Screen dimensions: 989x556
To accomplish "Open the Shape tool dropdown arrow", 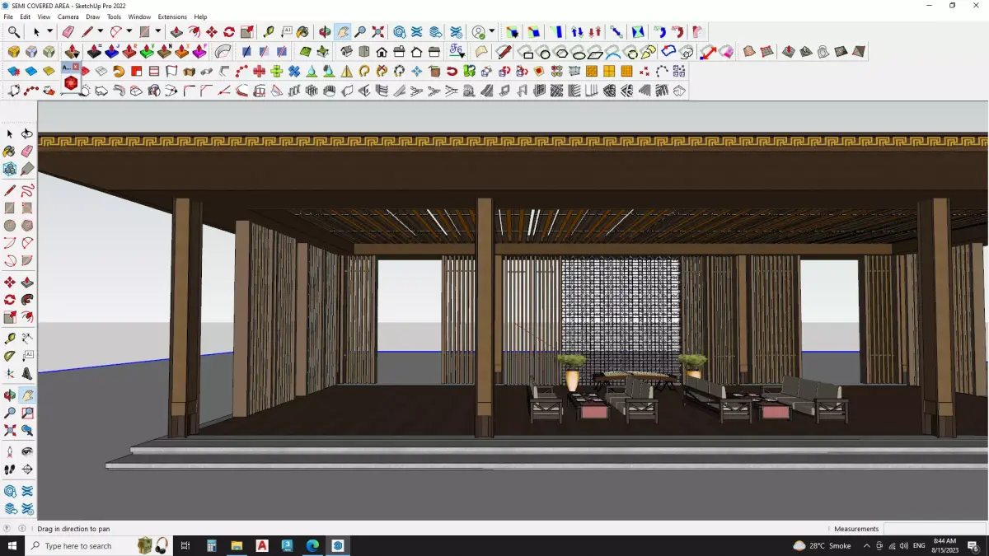I will [158, 31].
